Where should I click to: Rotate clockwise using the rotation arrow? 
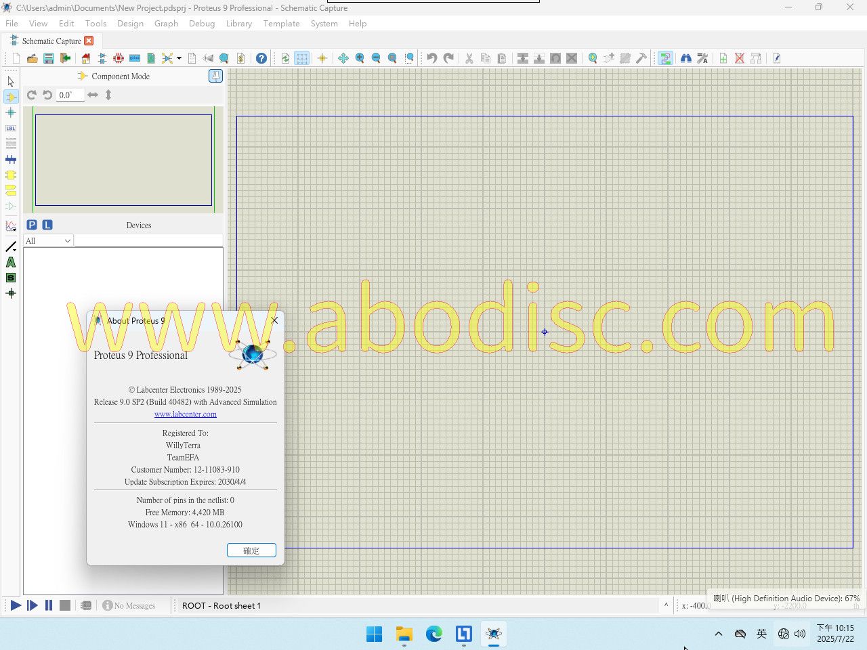[x=31, y=95]
